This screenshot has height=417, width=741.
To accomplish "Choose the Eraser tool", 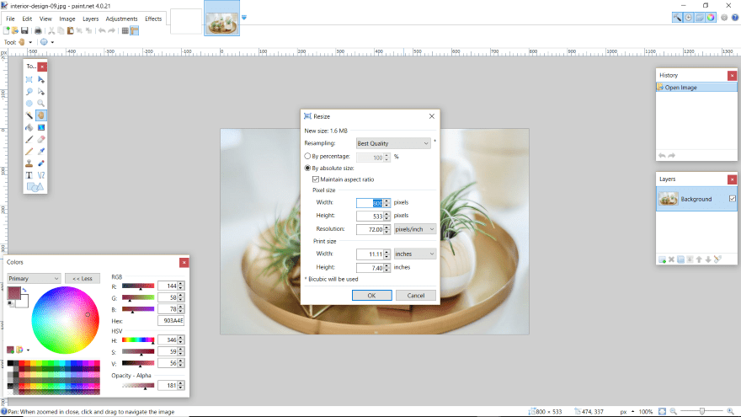I will click(40, 139).
